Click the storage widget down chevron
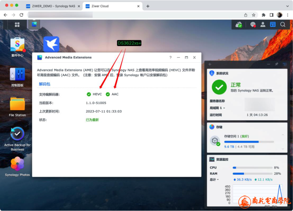Image resolution: width=293 pixels, height=211 pixels. pos(283,149)
